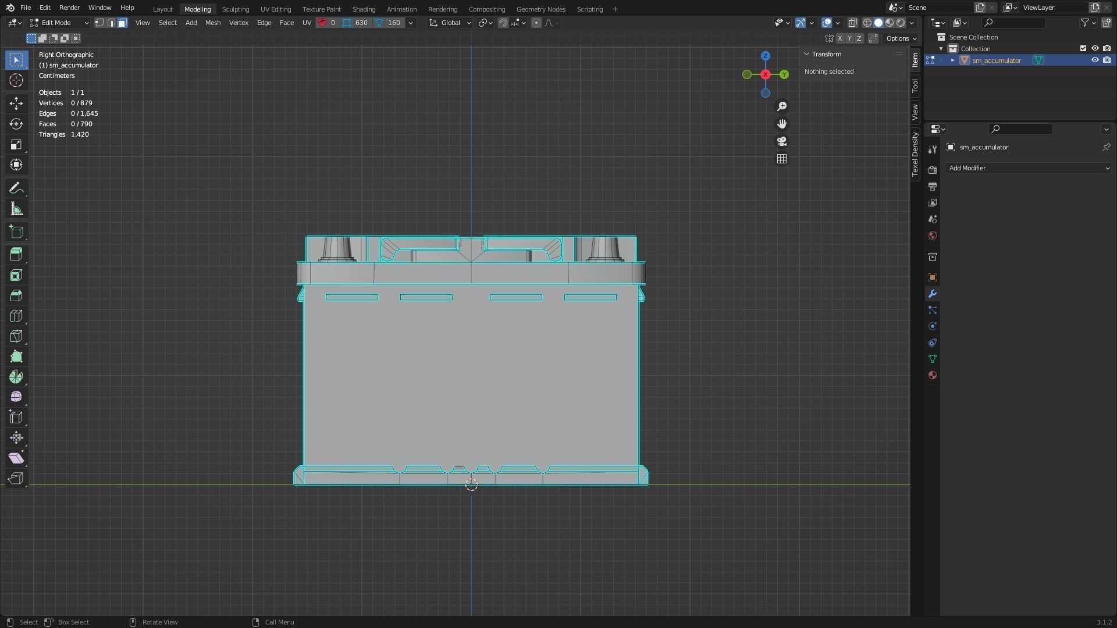
Task: Select the Transform tool
Action: (16, 165)
